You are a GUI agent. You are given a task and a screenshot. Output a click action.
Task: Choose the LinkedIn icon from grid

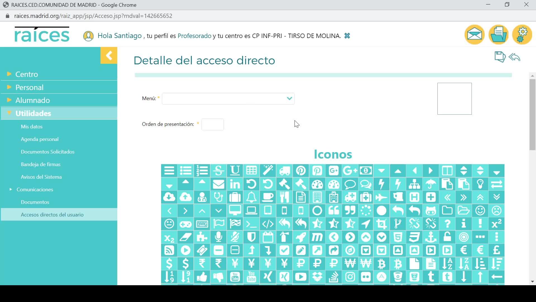click(235, 184)
